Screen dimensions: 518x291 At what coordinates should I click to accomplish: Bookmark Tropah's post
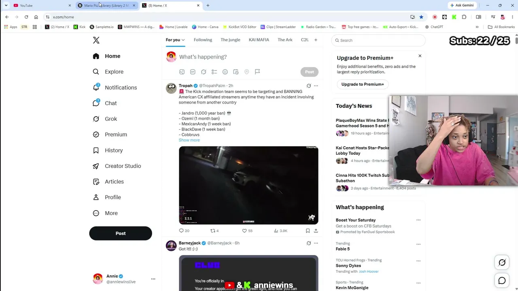pyautogui.click(x=308, y=231)
